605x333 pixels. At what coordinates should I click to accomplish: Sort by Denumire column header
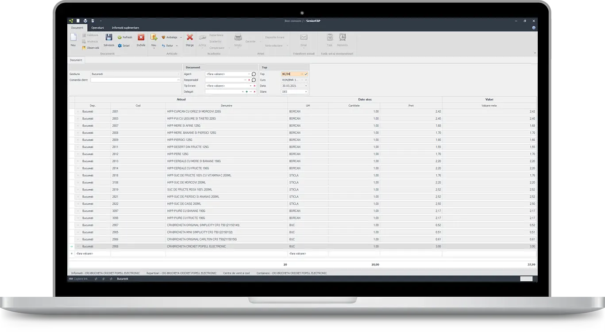pos(227,106)
